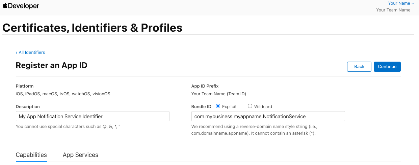This screenshot has height=165, width=419.
Task: Focus the Bundle ID text field
Action: 268,117
